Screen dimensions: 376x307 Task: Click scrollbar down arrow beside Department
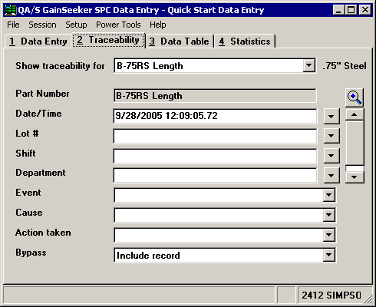point(355,177)
